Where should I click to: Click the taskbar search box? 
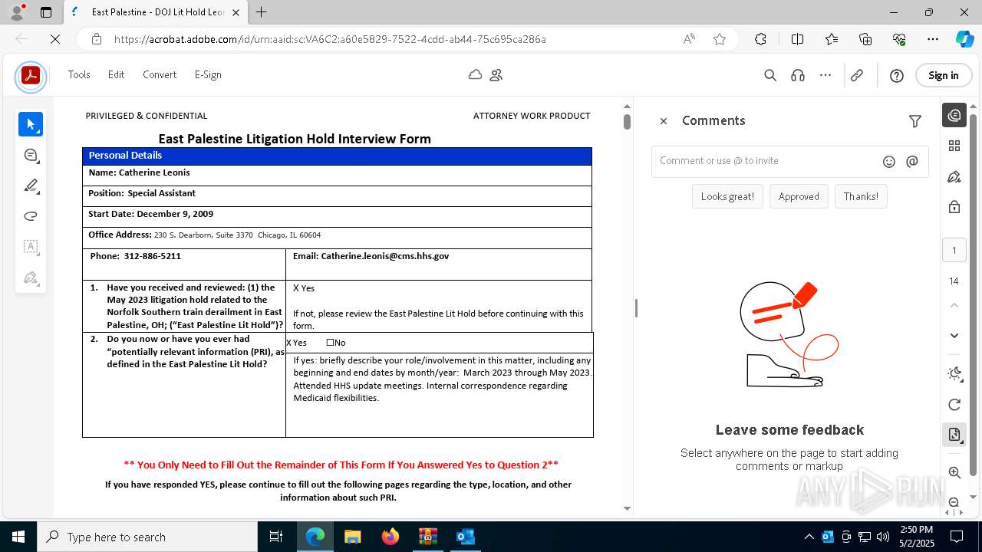[147, 537]
